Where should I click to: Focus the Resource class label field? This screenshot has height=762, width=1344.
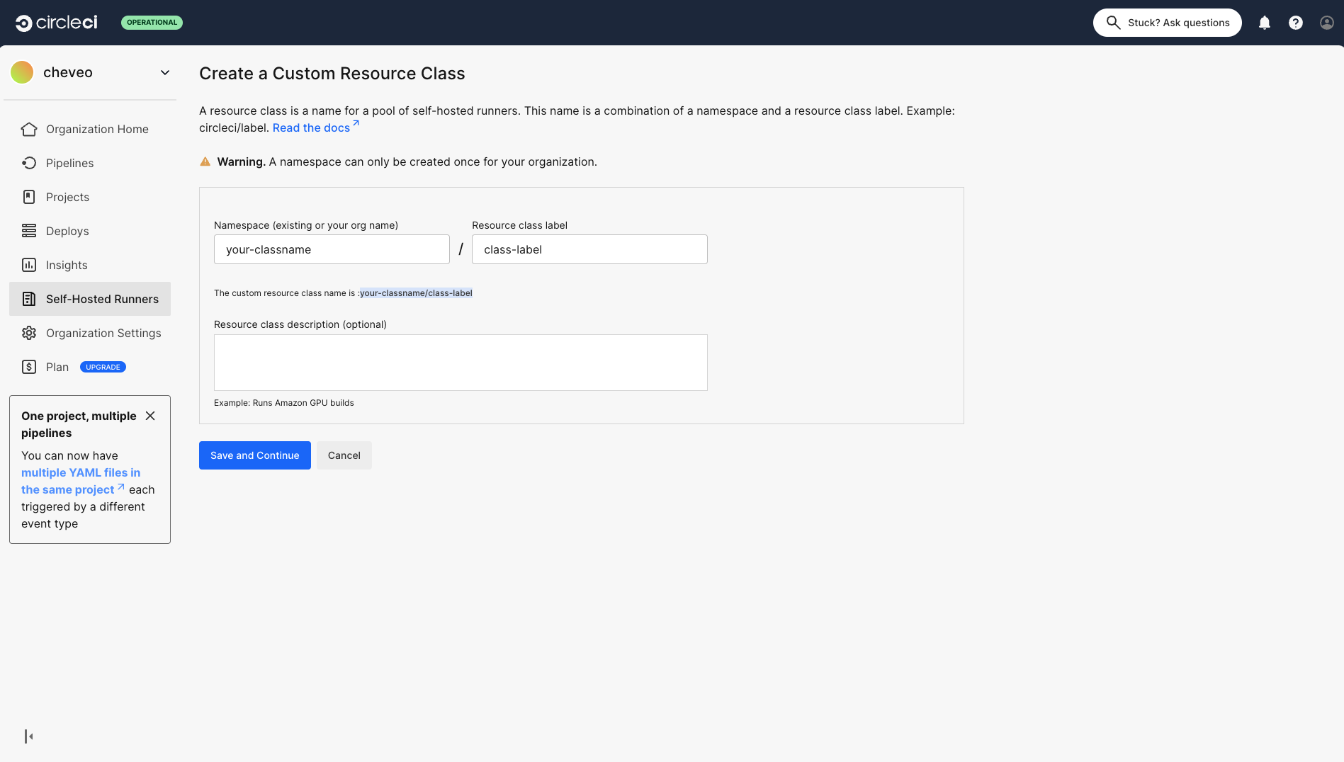(589, 249)
